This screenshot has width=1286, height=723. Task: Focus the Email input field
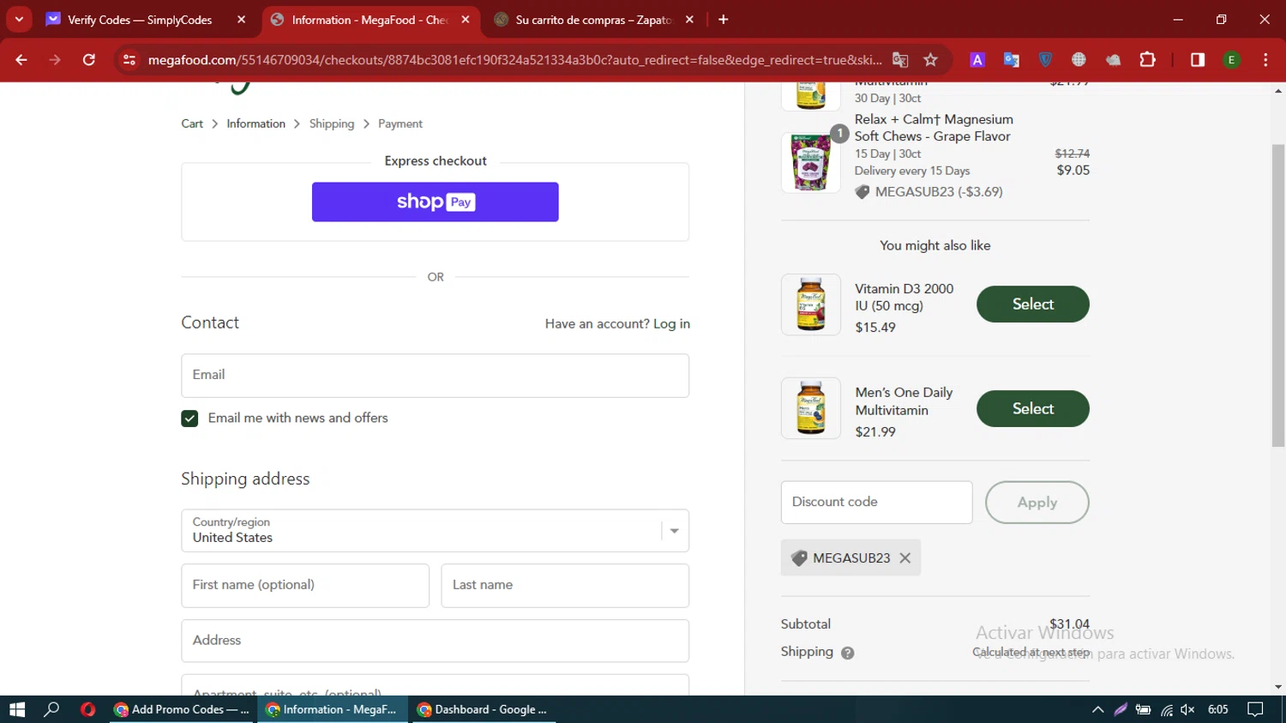coord(436,376)
